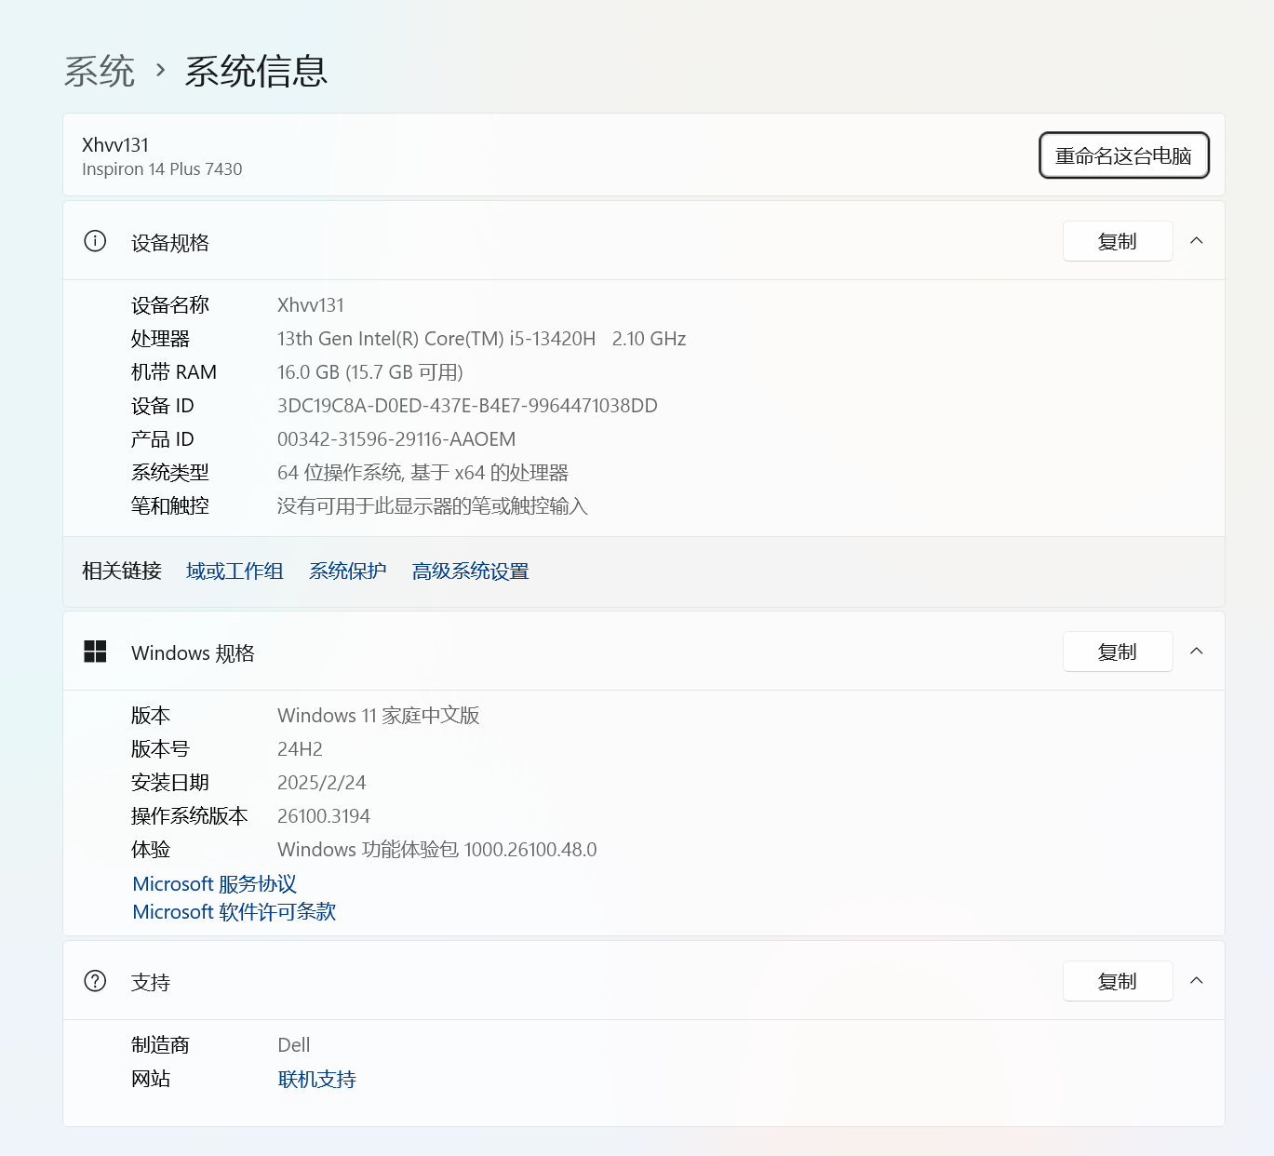Open the 系统保护 link
Image resolution: width=1274 pixels, height=1156 pixels.
[x=347, y=571]
